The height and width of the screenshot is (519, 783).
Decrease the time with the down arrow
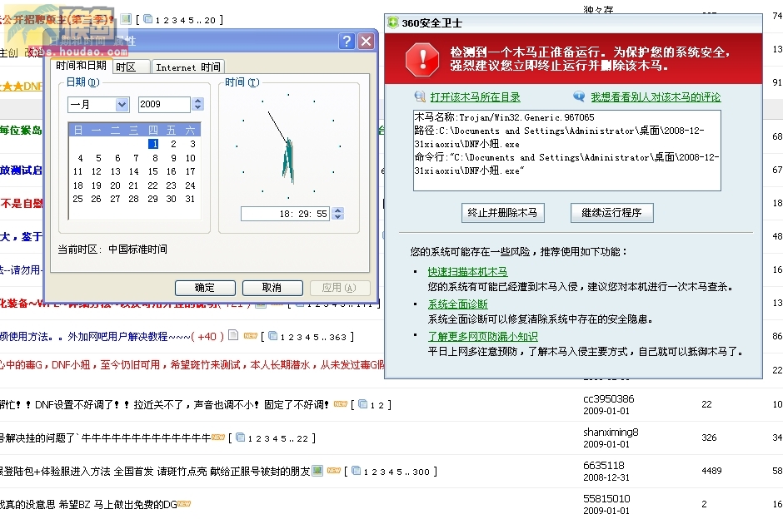(x=338, y=217)
